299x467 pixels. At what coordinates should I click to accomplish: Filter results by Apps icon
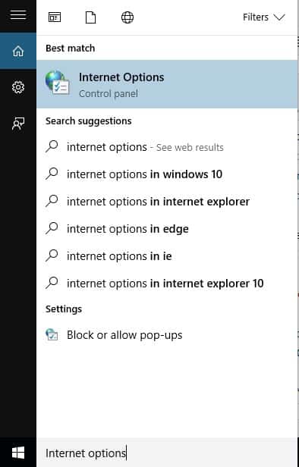(55, 17)
